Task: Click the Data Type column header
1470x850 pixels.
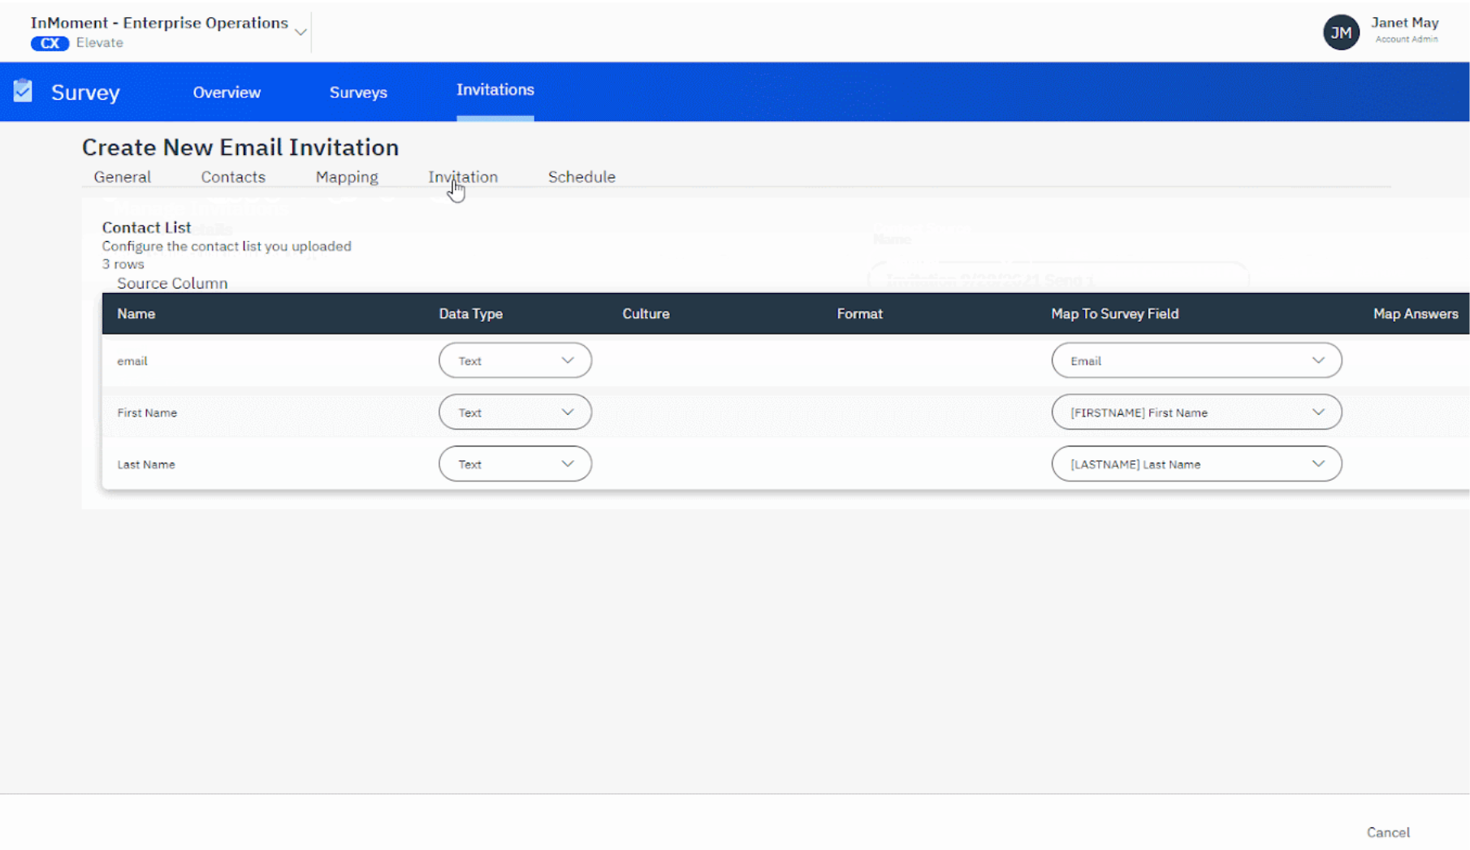Action: [x=471, y=314]
